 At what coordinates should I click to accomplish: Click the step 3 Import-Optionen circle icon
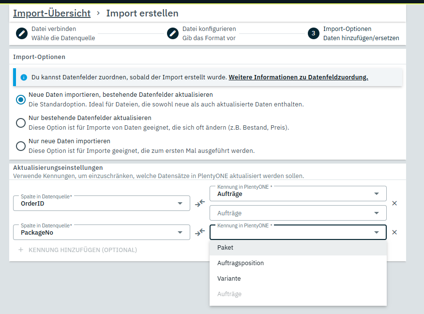[313, 33]
